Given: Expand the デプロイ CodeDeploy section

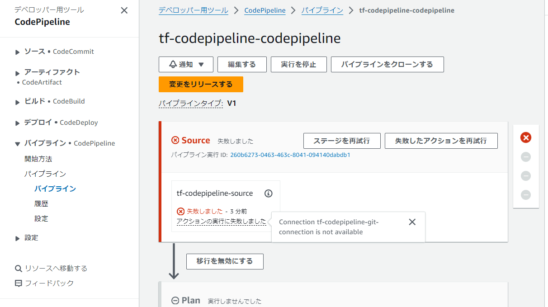Looking at the screenshot, I should click(18, 123).
